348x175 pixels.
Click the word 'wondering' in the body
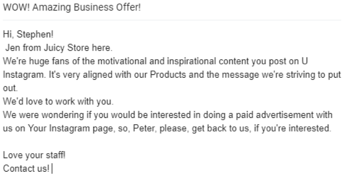[x=63, y=115]
